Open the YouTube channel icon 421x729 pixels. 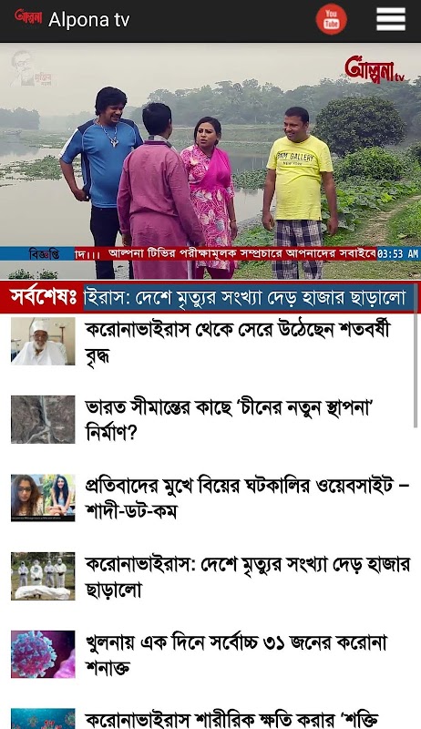click(332, 19)
